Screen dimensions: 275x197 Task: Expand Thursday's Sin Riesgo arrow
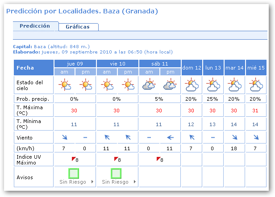click(92, 182)
